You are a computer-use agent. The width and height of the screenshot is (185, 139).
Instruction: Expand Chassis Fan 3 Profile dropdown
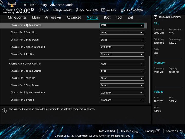[122, 100]
